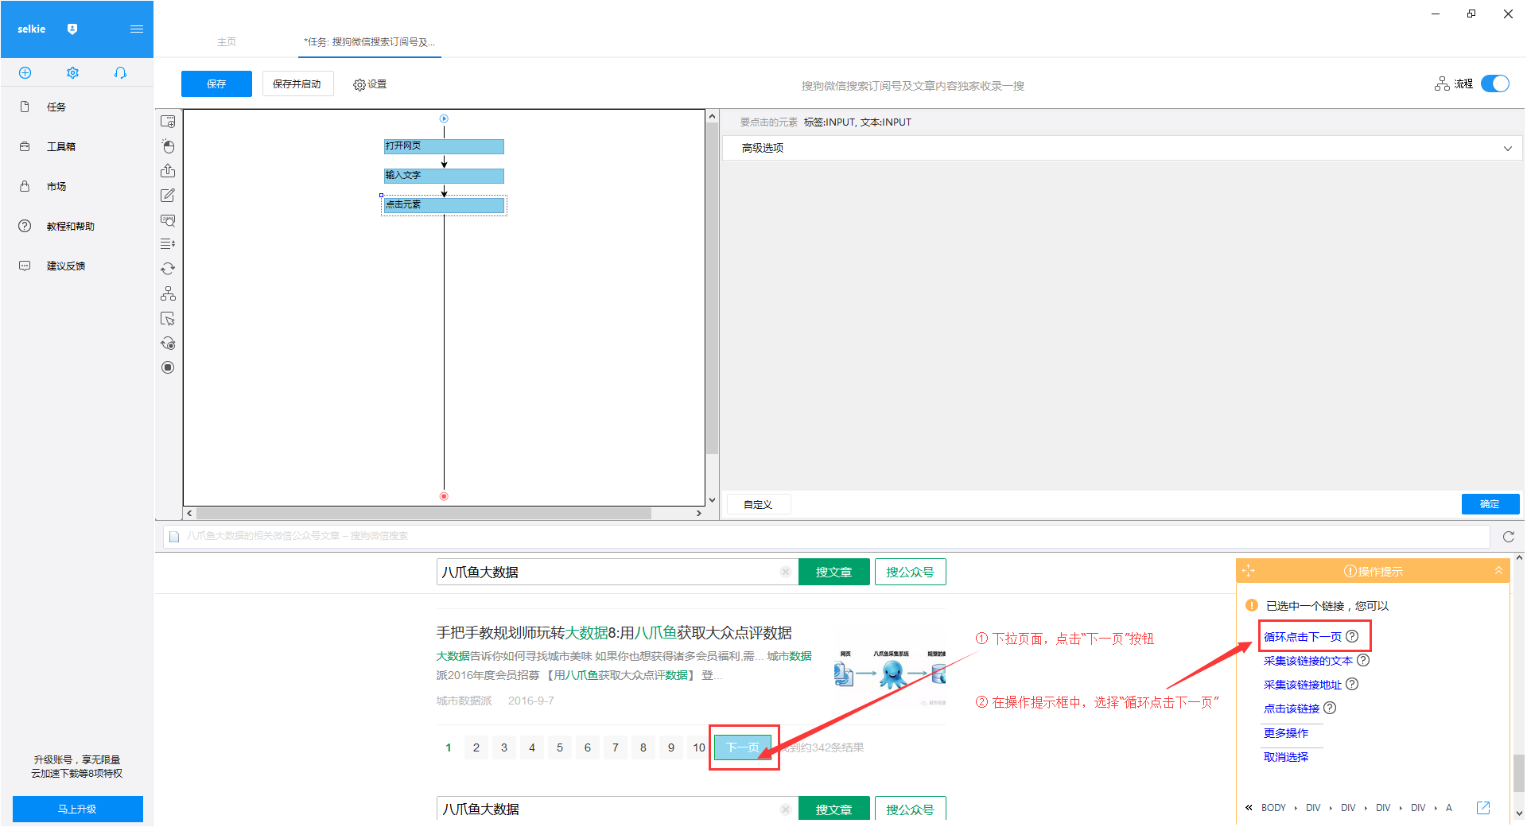Click the browser page refresh icon
Screen dimensions: 1527x827
1508,537
